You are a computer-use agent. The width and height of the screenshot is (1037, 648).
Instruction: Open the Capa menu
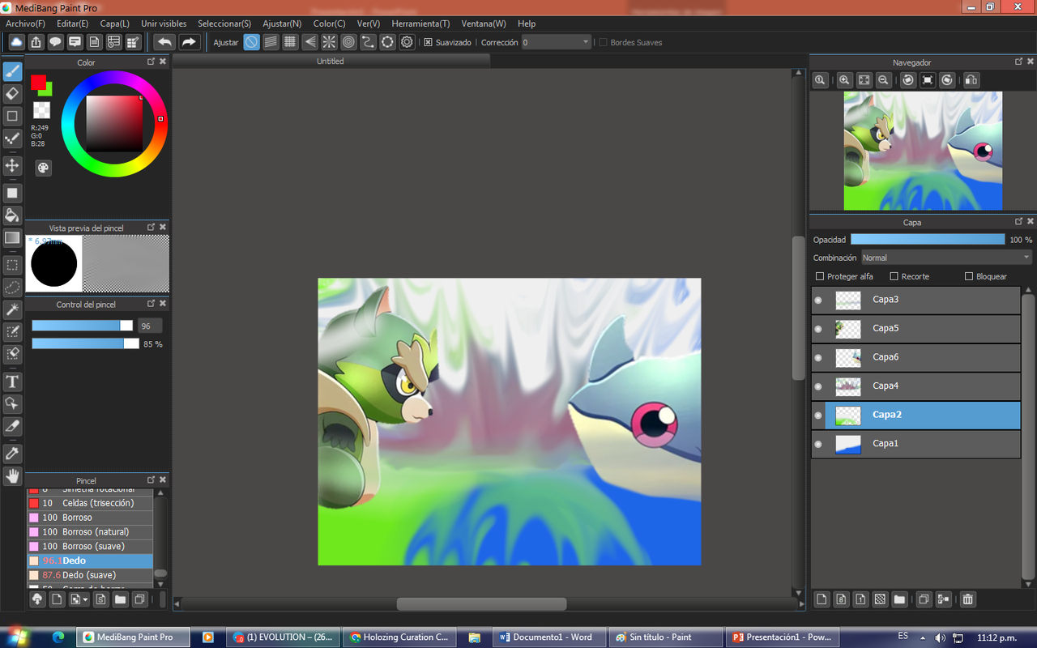tap(114, 23)
